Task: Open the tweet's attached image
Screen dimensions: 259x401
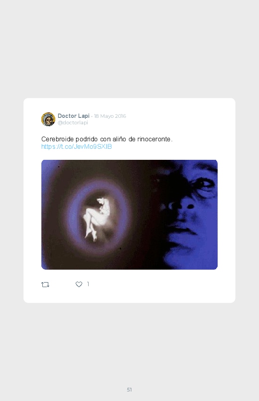Action: tap(129, 215)
